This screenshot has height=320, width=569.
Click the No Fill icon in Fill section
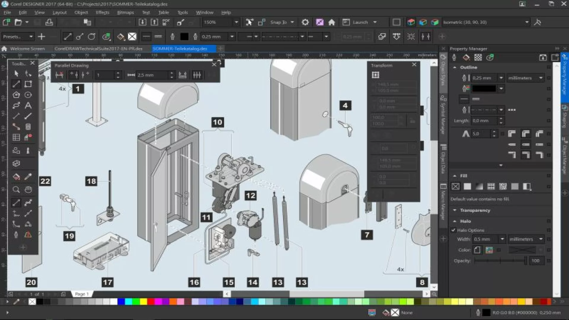click(x=455, y=186)
